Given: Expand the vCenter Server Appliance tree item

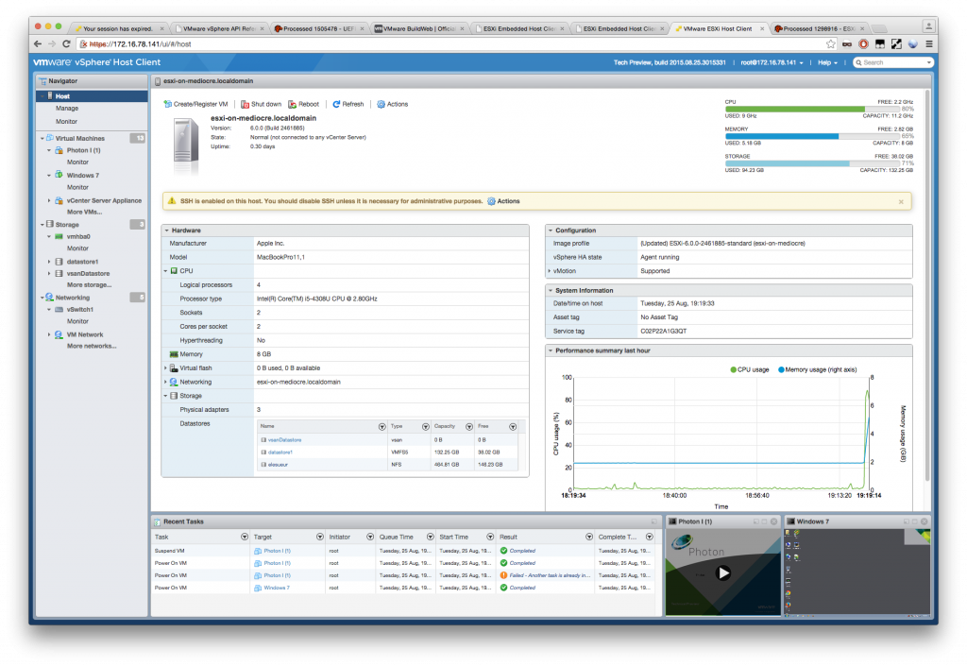Looking at the screenshot, I should point(49,200).
